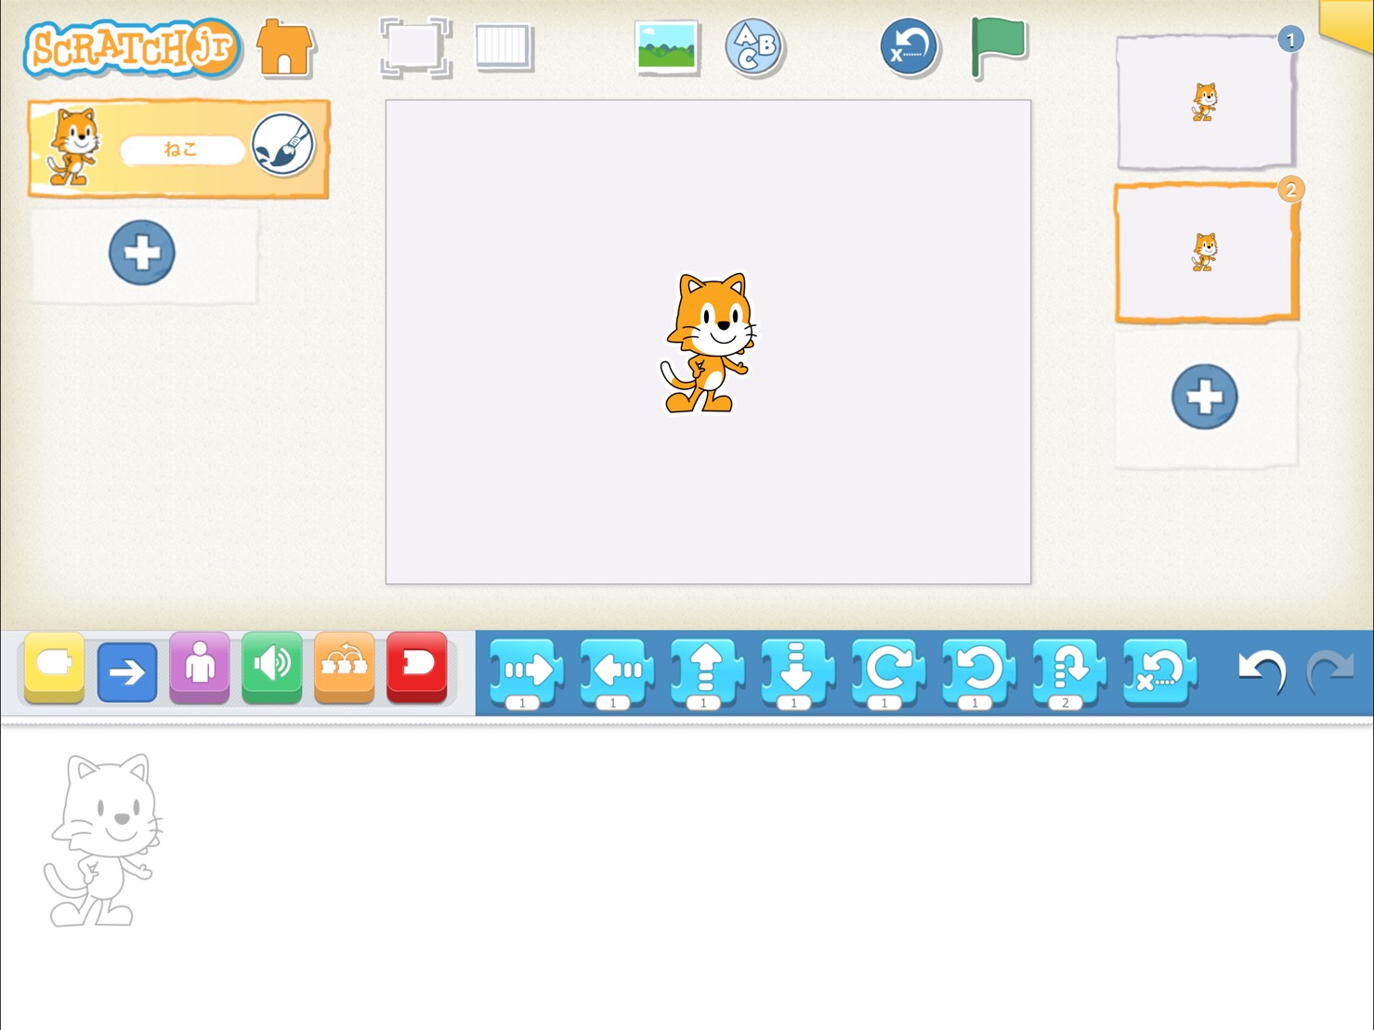Add a new page with the plus button
The height and width of the screenshot is (1030, 1374).
click(1205, 397)
